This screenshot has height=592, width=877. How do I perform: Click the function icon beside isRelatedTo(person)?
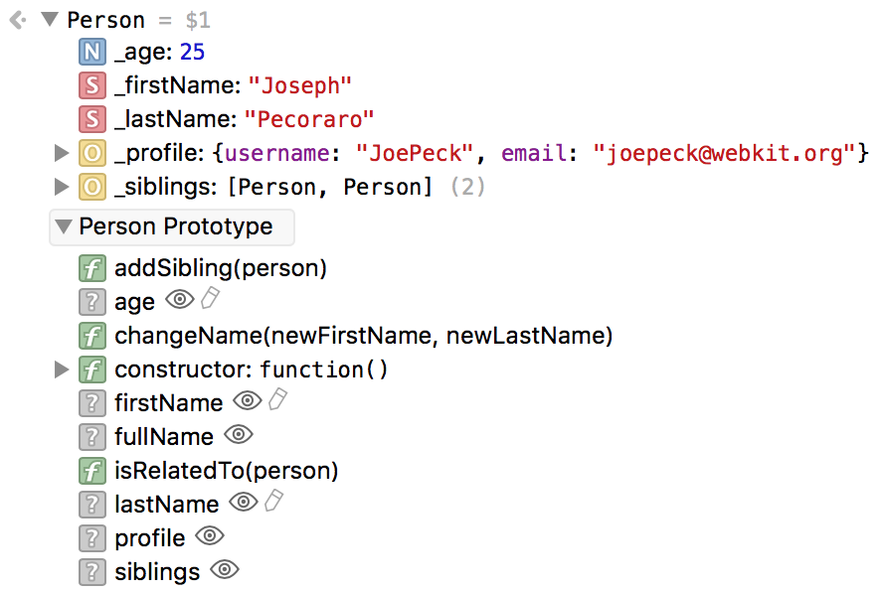tap(92, 471)
